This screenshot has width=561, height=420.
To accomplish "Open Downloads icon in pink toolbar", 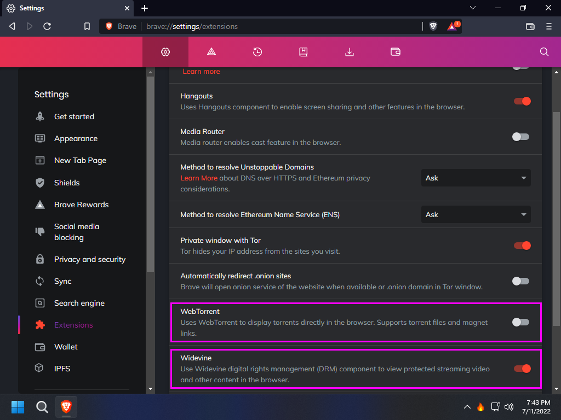I will 349,52.
